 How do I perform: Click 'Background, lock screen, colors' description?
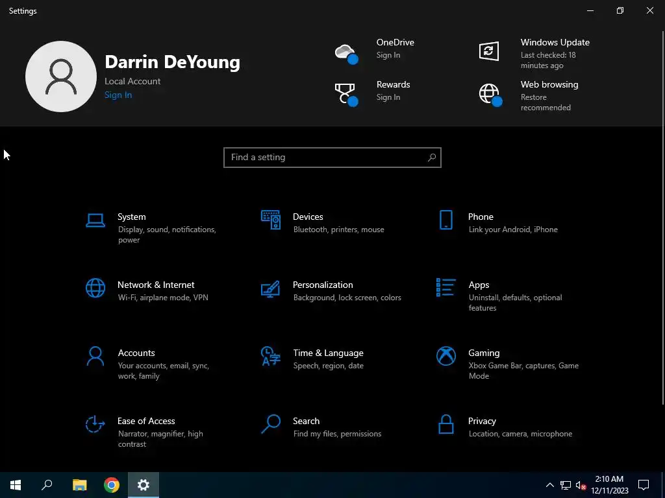[x=347, y=298]
